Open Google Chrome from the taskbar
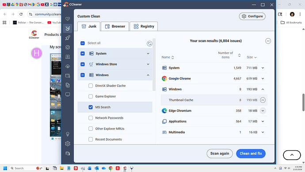Image resolution: width=305 pixels, height=172 pixels. pyautogui.click(x=111, y=168)
